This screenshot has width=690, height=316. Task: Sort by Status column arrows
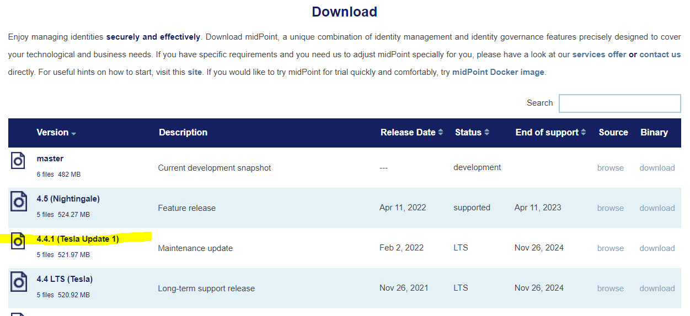(x=486, y=133)
